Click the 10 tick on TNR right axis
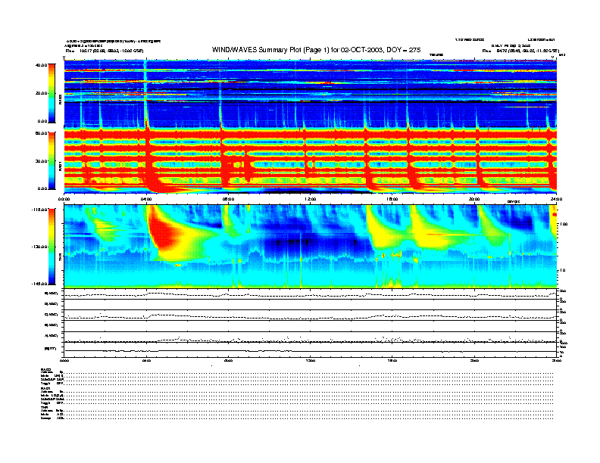Screen dimensions: 600x463 pyautogui.click(x=562, y=271)
